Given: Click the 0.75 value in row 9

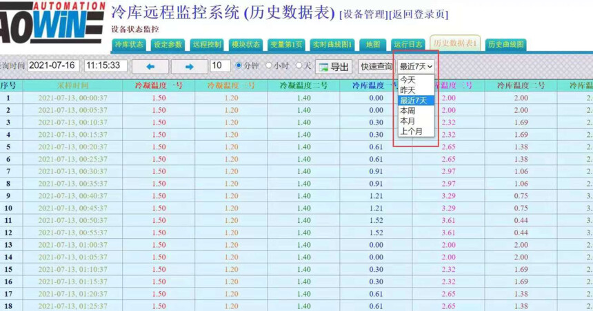Looking at the screenshot, I should 521,196.
